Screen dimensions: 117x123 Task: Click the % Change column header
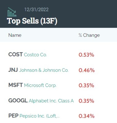click(x=89, y=35)
